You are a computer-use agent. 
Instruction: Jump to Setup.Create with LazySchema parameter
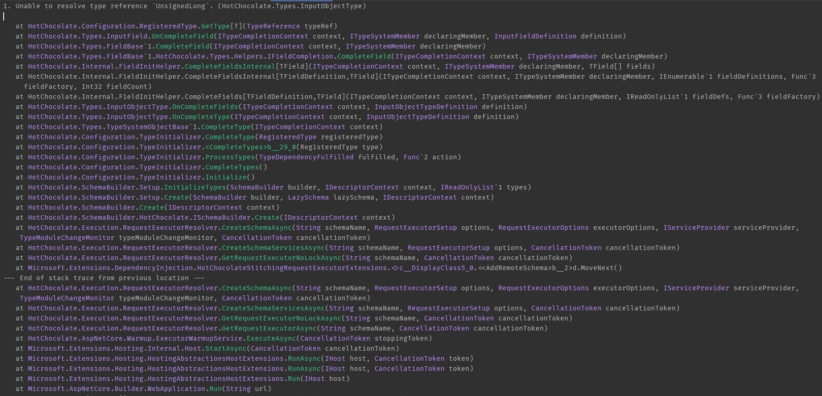(x=177, y=197)
